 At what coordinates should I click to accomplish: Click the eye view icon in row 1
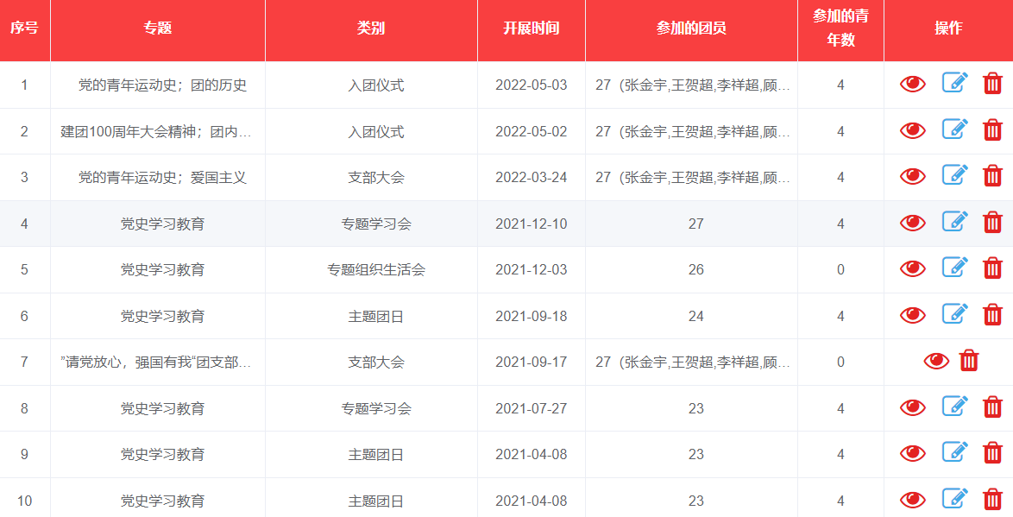click(912, 84)
